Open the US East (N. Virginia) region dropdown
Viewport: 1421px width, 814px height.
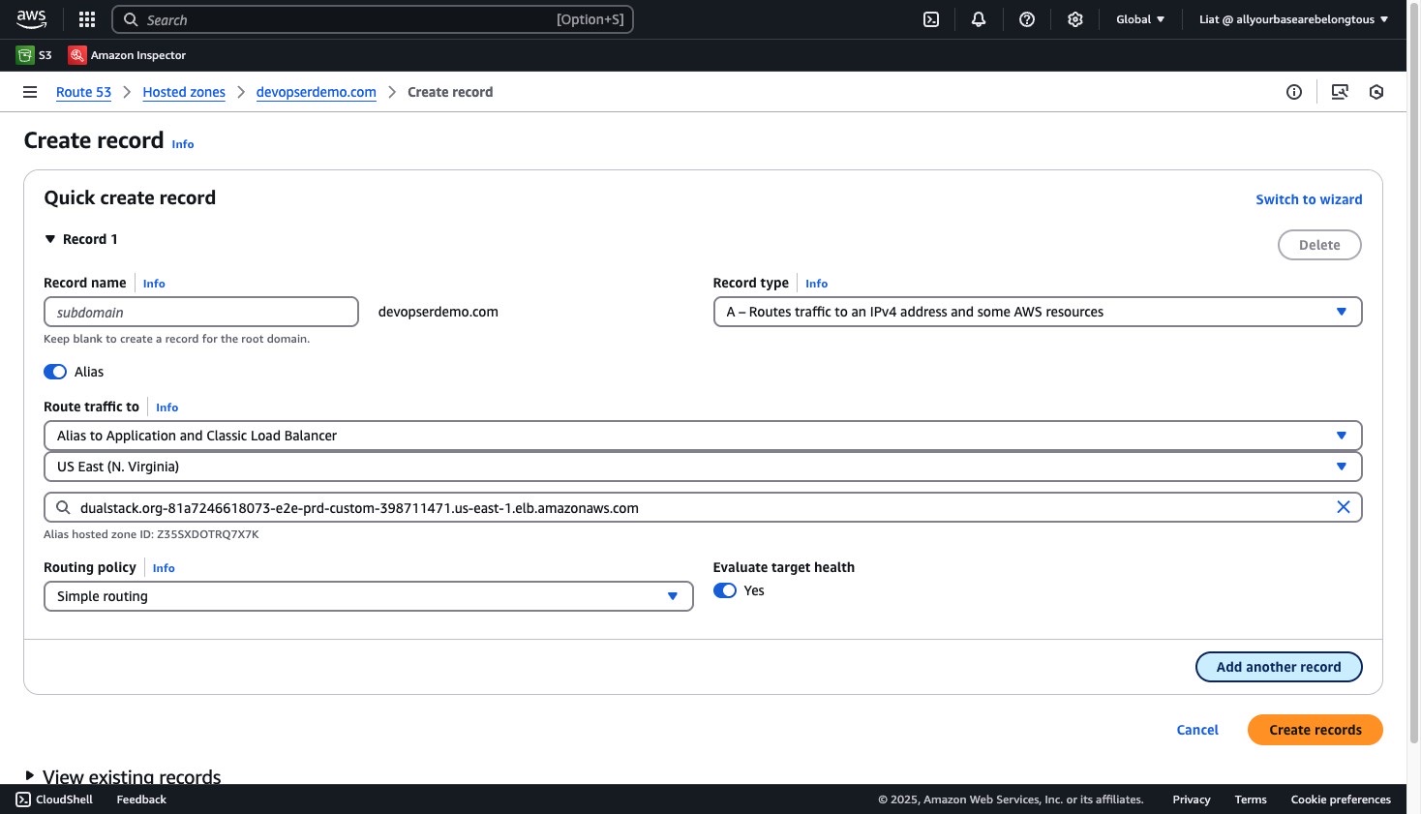[x=703, y=467]
